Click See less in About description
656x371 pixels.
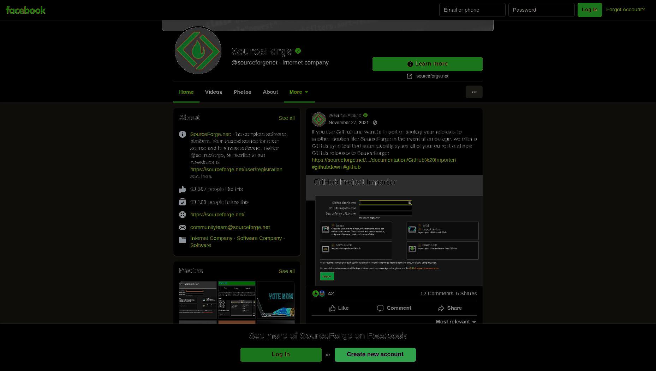[x=201, y=177]
